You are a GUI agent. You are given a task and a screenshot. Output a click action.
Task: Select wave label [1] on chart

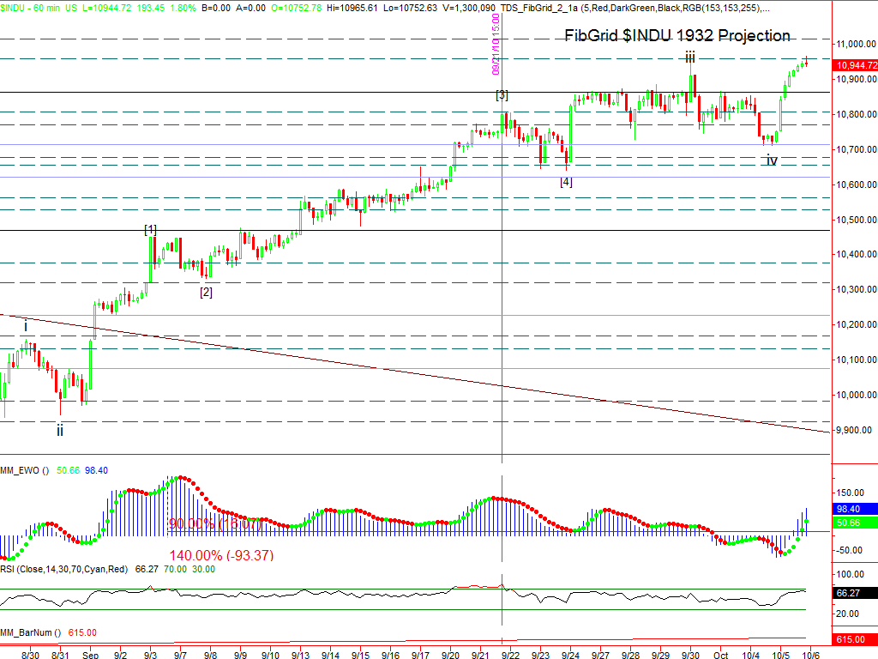(x=150, y=229)
